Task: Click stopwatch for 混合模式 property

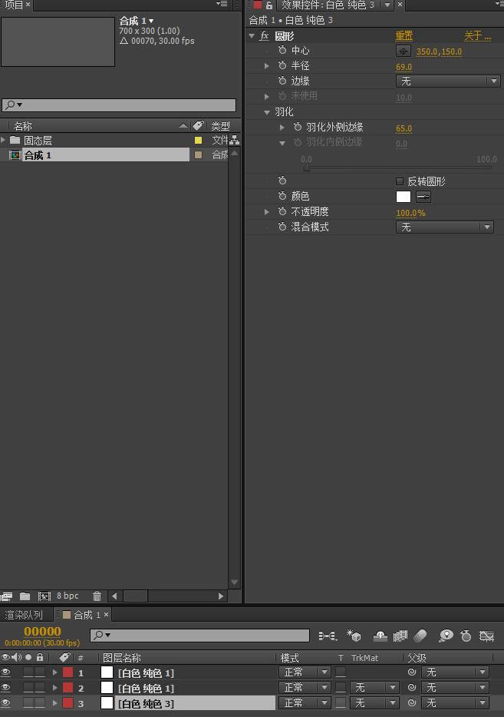Action: (x=282, y=227)
